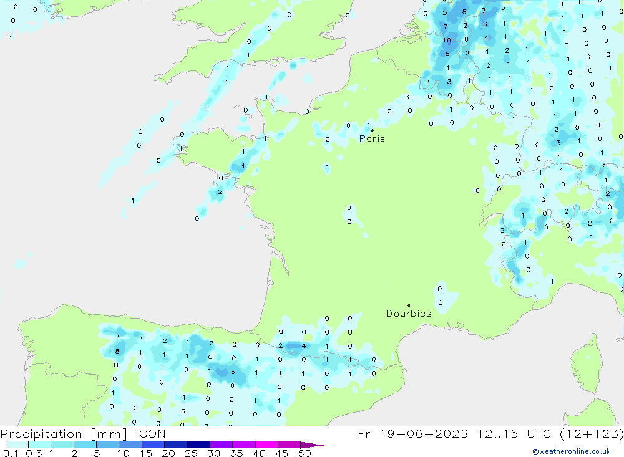
Task: Click the '50' legend scale label
Action: (x=305, y=453)
